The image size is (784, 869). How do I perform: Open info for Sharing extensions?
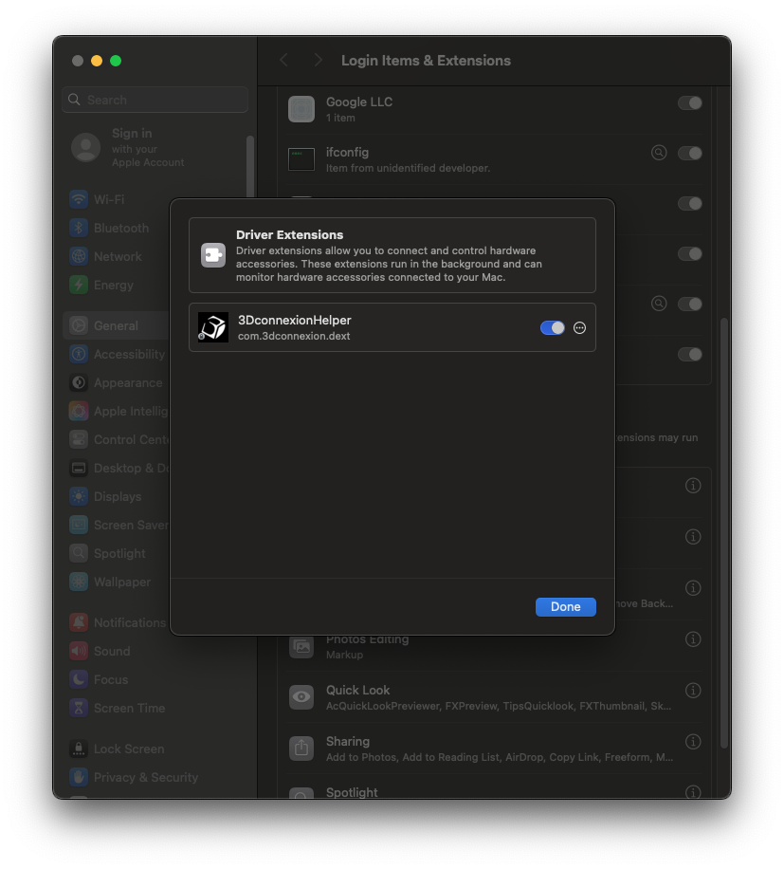coord(693,742)
